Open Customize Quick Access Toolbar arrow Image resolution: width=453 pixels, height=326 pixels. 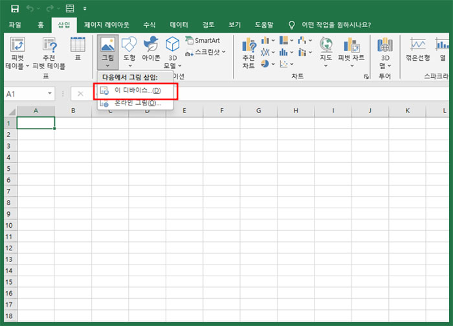click(85, 8)
